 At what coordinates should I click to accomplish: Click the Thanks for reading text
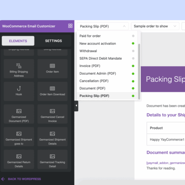tap(161, 168)
